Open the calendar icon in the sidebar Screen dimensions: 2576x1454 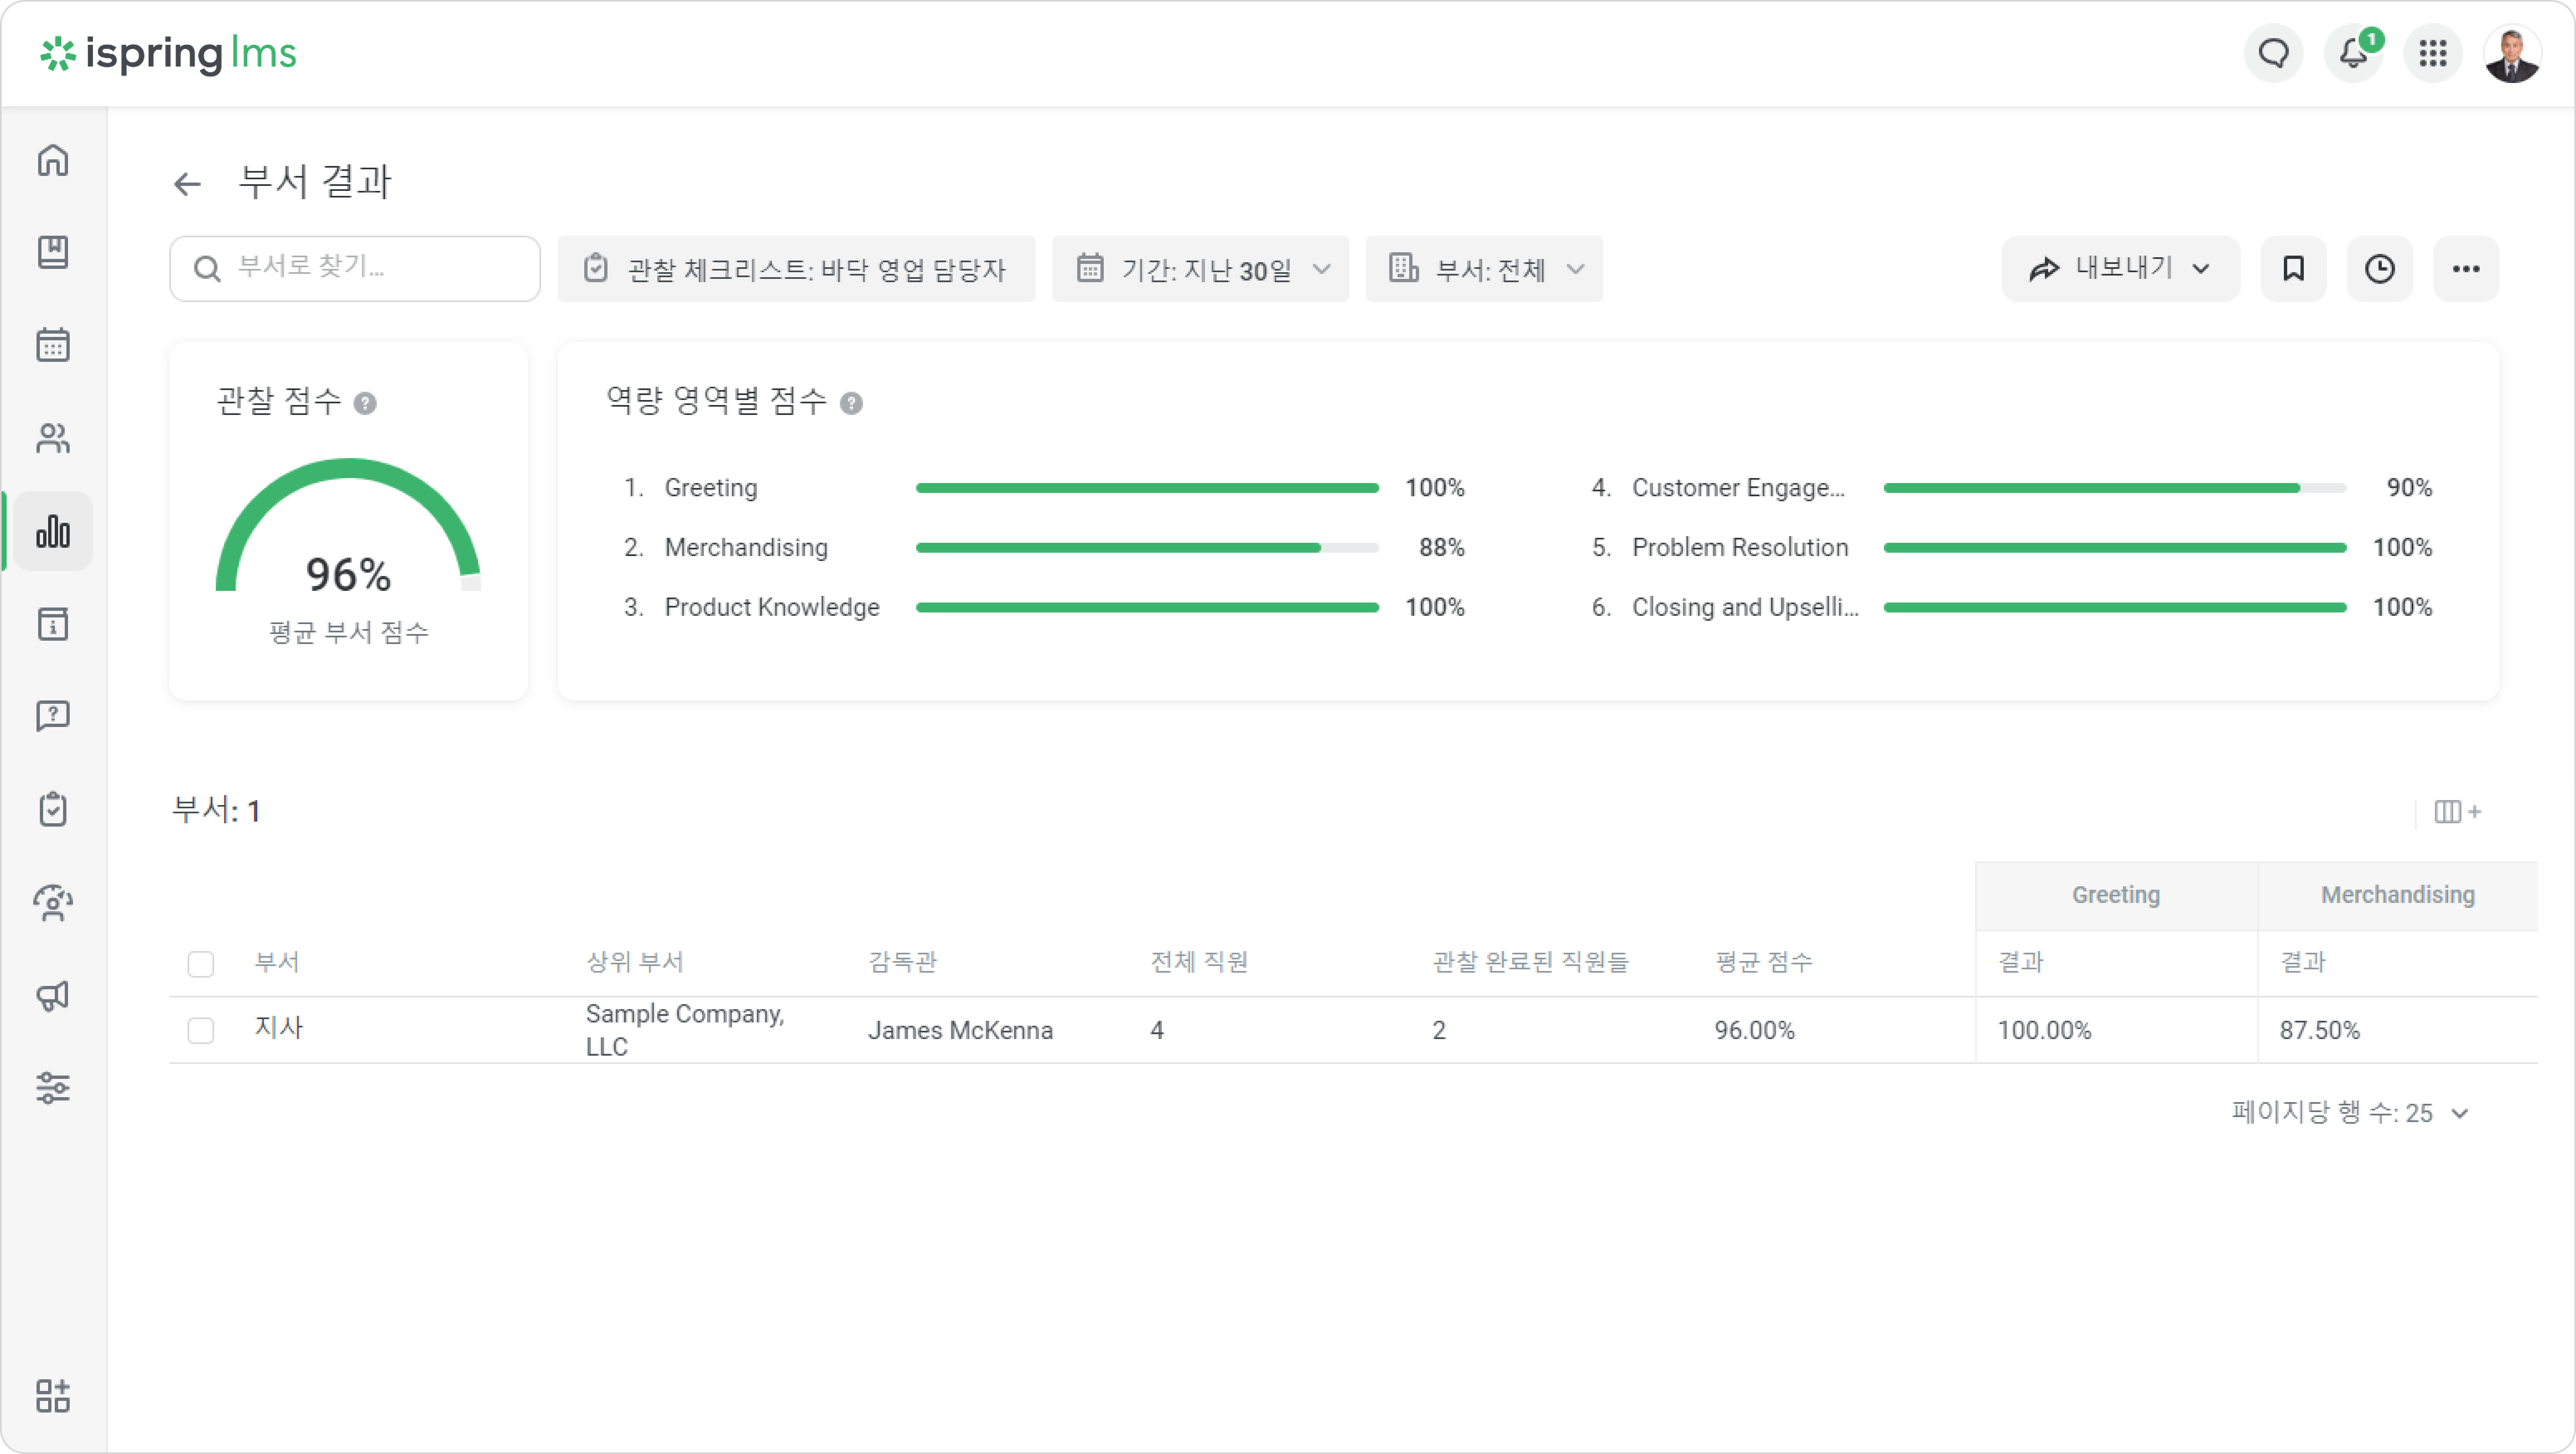pos(53,345)
